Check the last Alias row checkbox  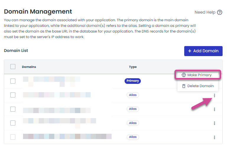13,137
